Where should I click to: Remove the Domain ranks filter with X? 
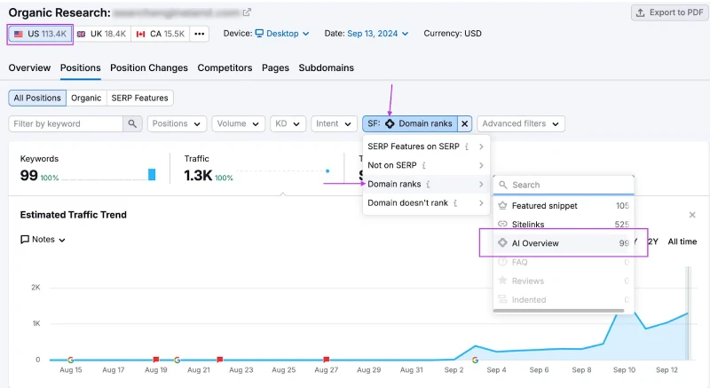(464, 123)
